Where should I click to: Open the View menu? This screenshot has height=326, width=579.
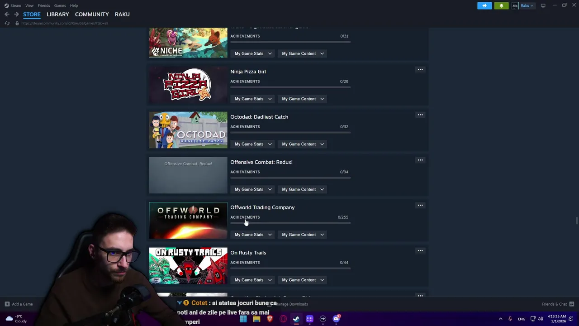coord(29,5)
